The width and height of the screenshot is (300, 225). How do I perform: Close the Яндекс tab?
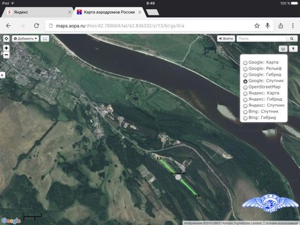tap(70, 12)
